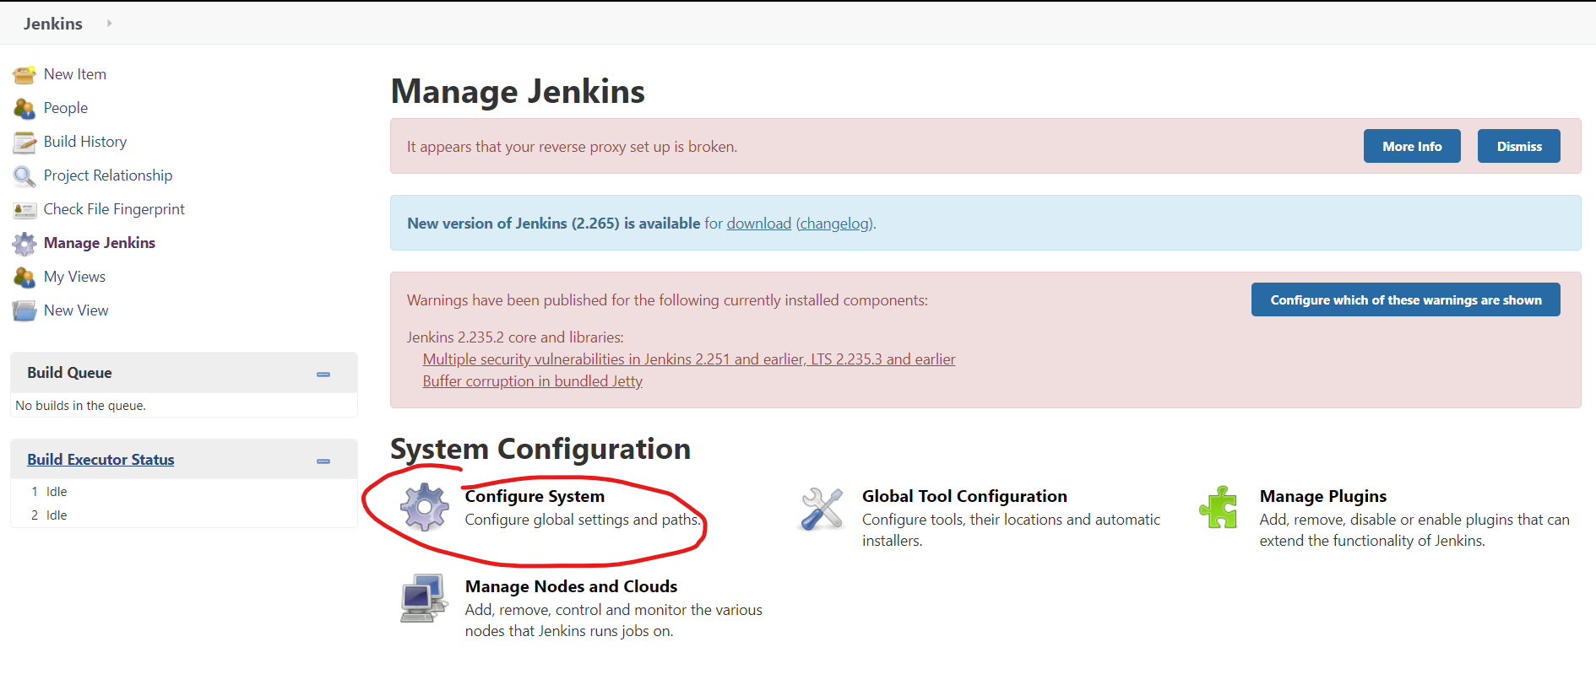Click the People icon in sidebar

click(x=24, y=109)
